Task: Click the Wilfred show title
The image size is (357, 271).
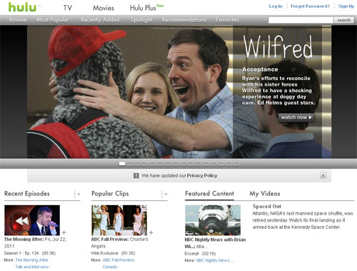Action: coord(278,46)
